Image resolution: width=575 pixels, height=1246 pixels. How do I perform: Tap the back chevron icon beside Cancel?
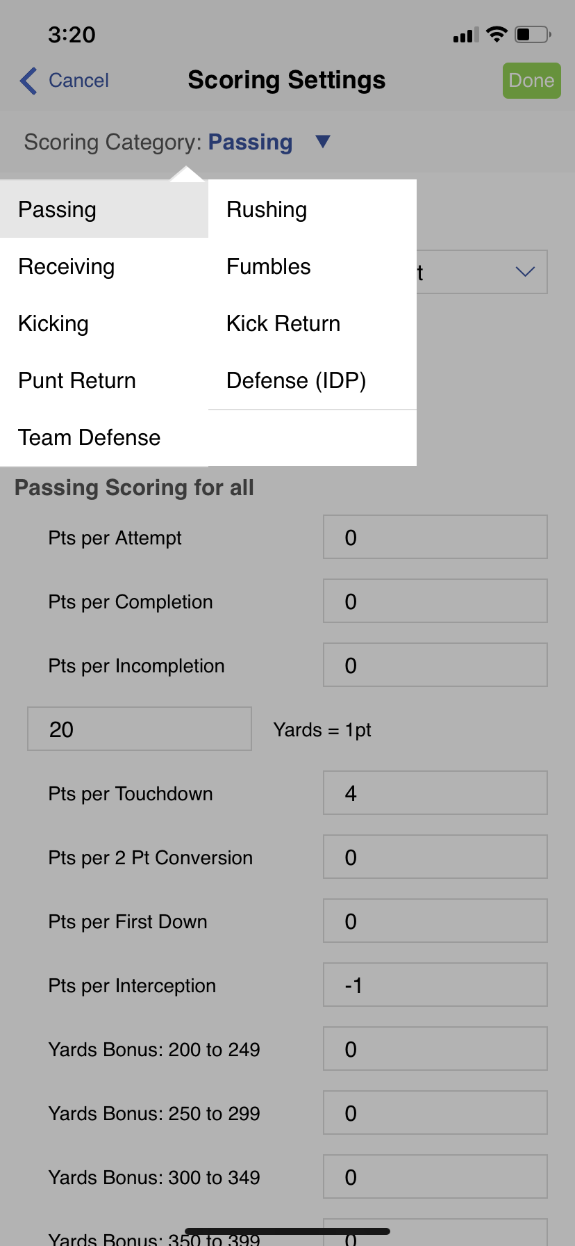point(28,81)
